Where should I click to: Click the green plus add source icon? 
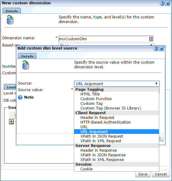coord(11,122)
